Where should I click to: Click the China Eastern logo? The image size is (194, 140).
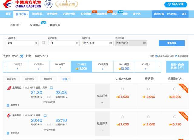pyautogui.click(x=22, y=4)
